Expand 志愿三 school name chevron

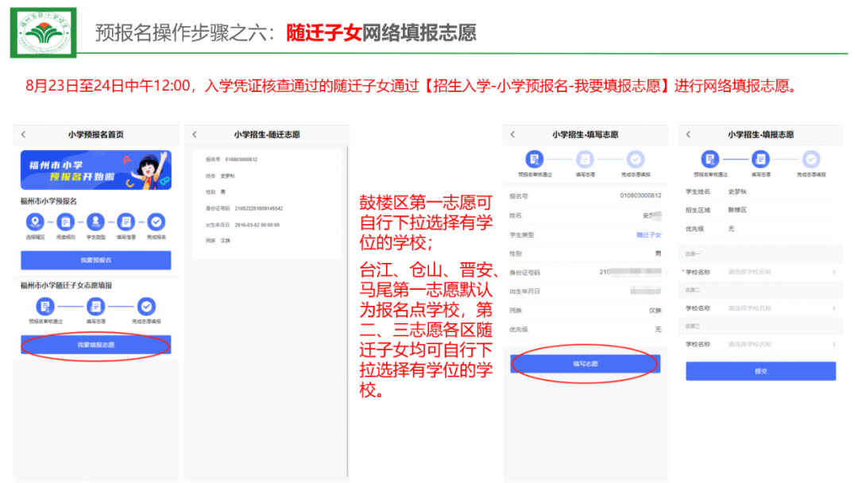pos(833,344)
